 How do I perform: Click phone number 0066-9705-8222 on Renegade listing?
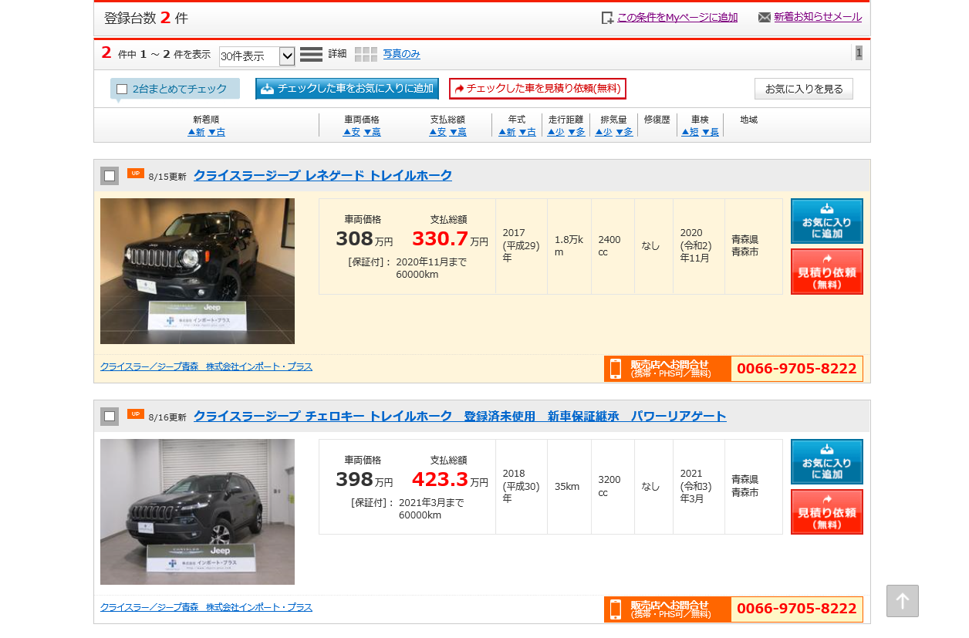tap(797, 369)
